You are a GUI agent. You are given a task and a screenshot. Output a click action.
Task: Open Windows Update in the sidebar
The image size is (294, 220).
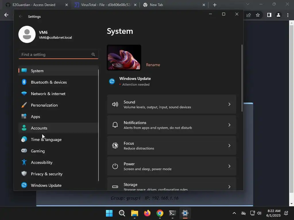coord(58,185)
